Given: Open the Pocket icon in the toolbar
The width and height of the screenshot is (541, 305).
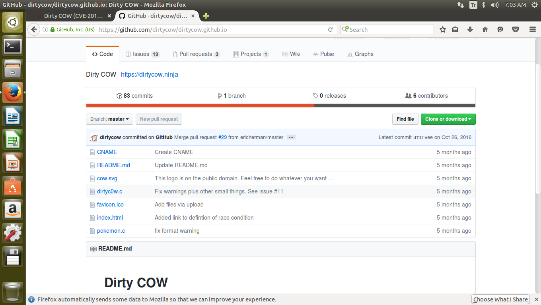Looking at the screenshot, I should pyautogui.click(x=516, y=29).
